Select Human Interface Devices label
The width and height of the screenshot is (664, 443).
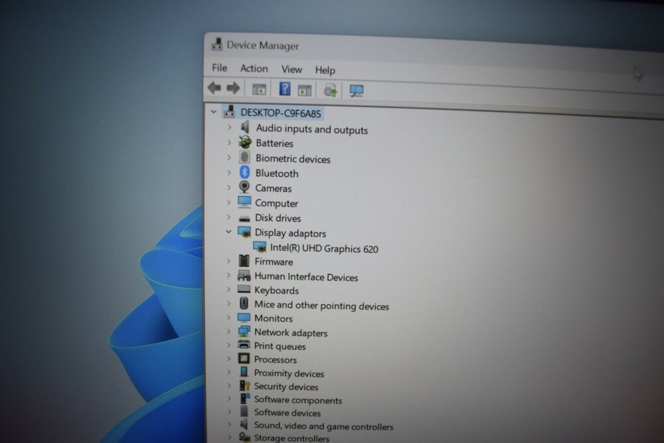[306, 277]
